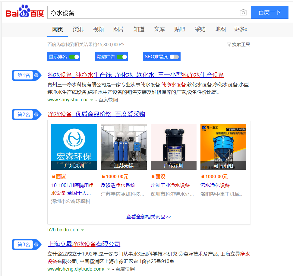Viewport: 293px width, 276px height.
Task: Switch to the 网页 tab
Action: coord(58,29)
